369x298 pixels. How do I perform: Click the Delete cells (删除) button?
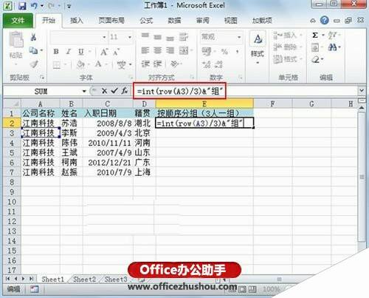287,47
